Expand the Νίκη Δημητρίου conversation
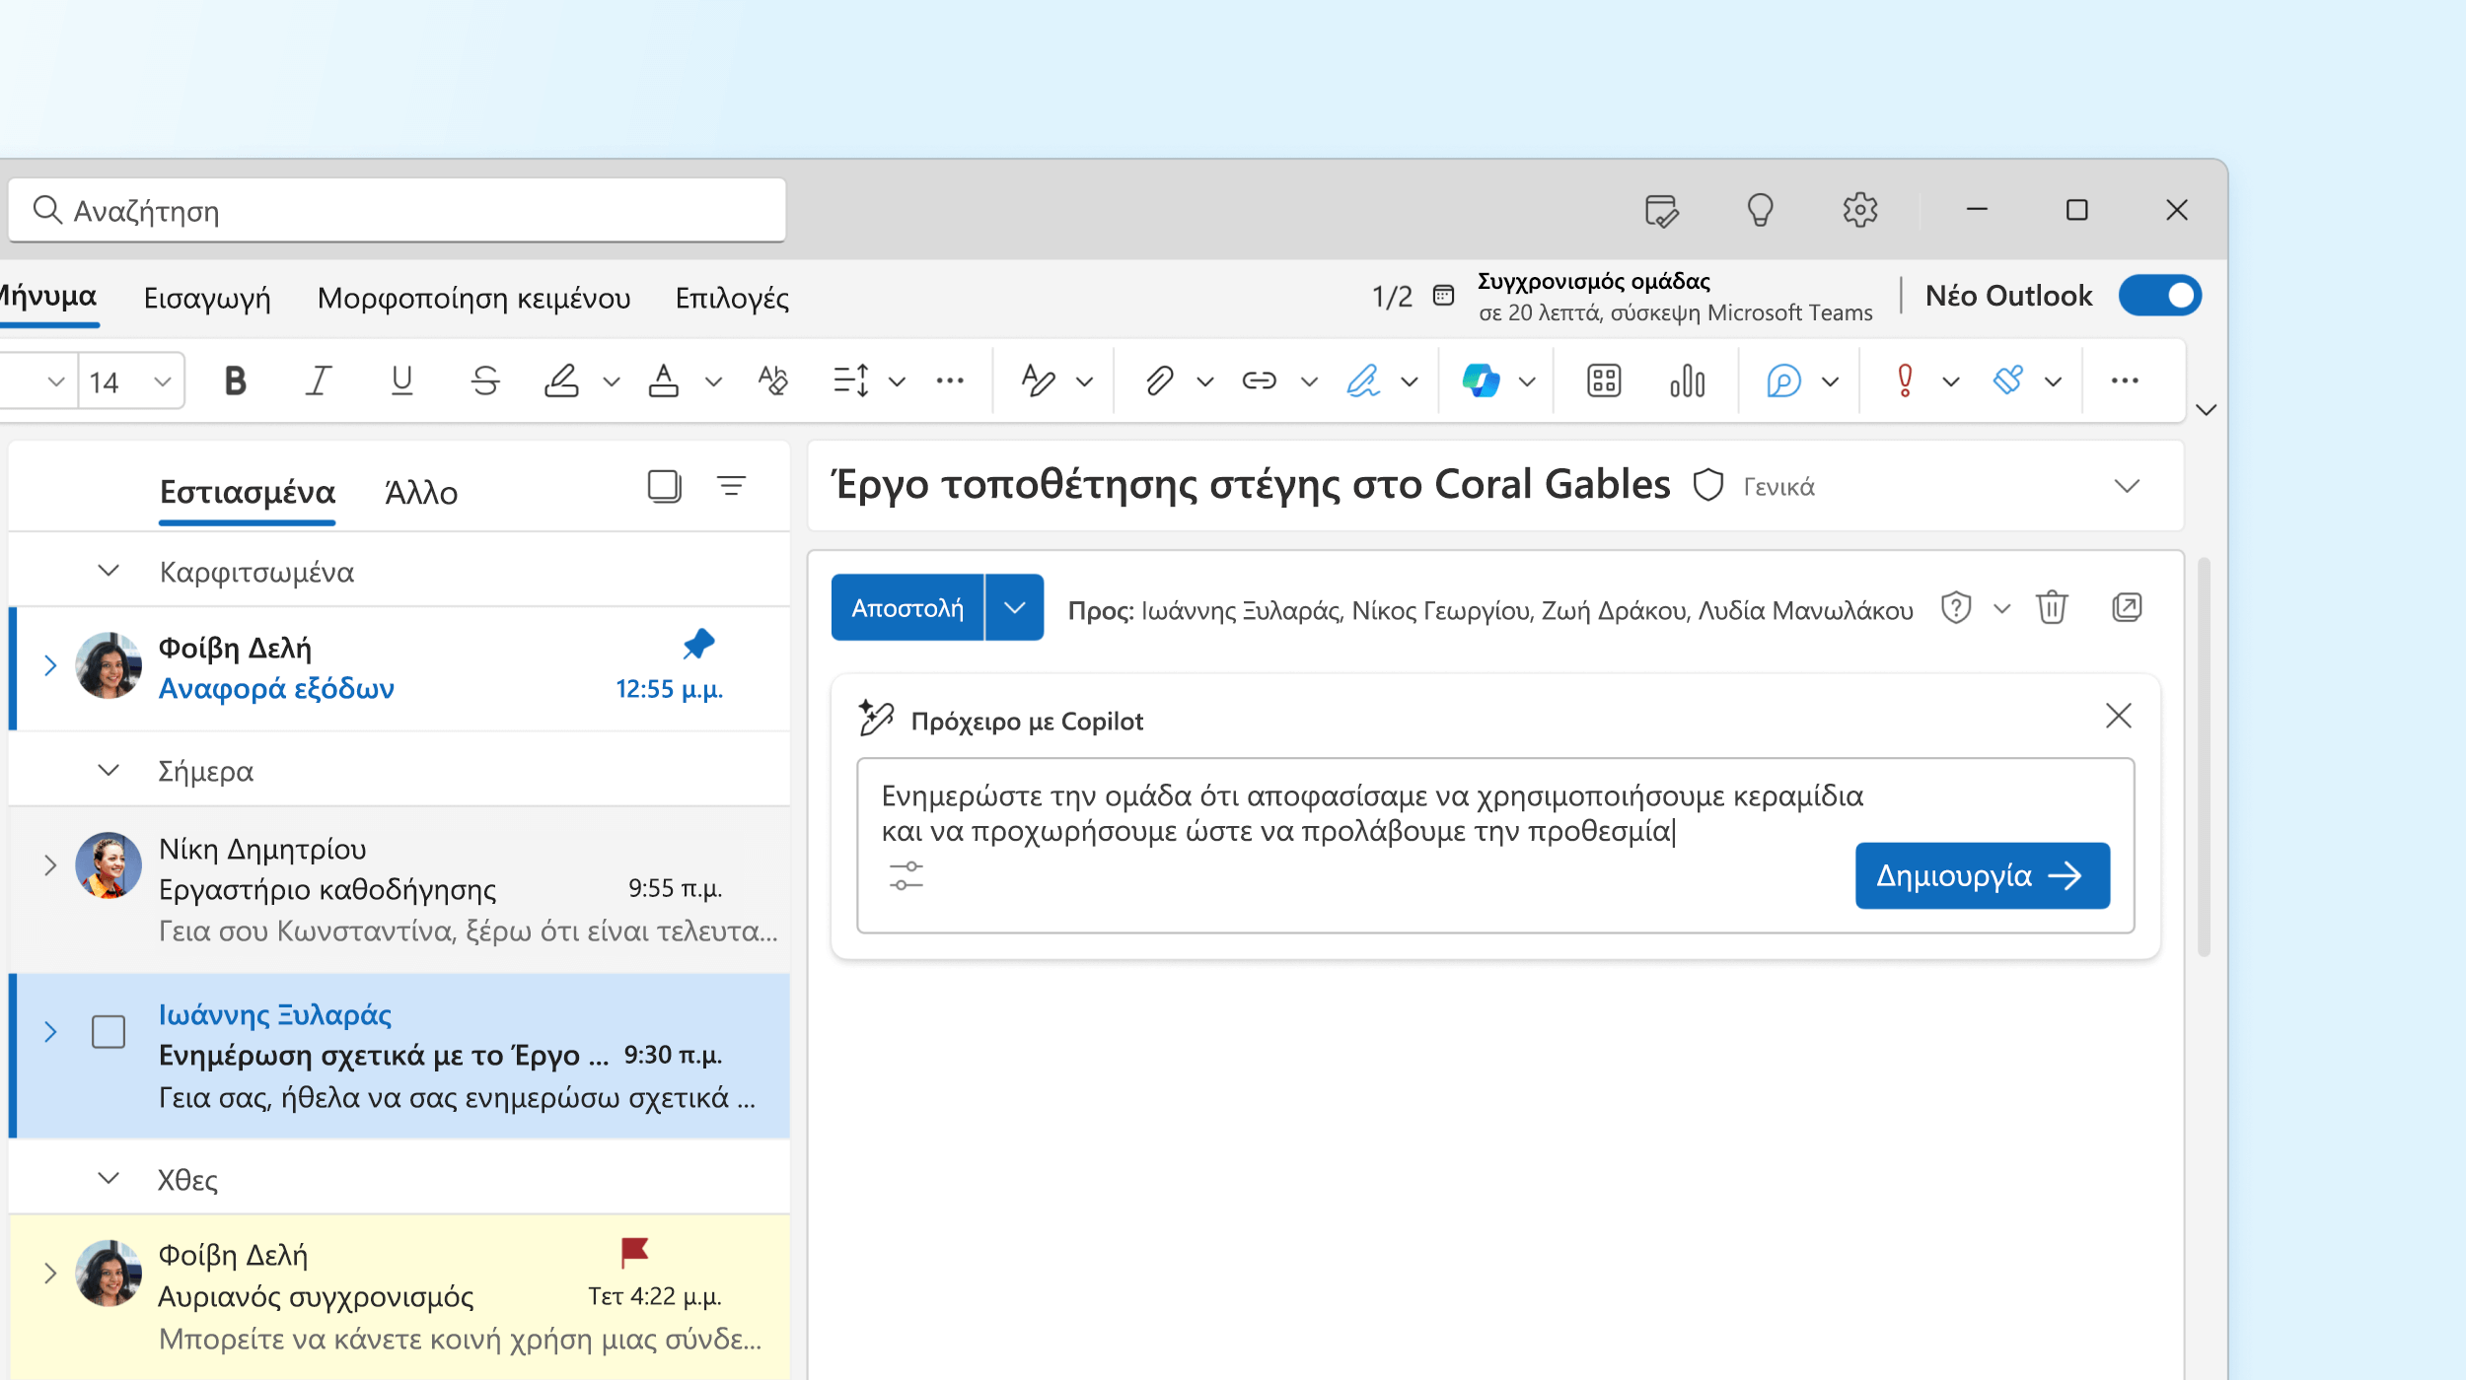The width and height of the screenshot is (2466, 1380). (50, 865)
